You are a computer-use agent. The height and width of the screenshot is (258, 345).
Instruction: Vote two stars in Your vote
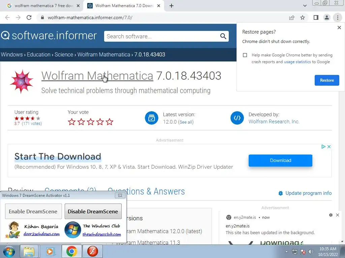click(81, 122)
